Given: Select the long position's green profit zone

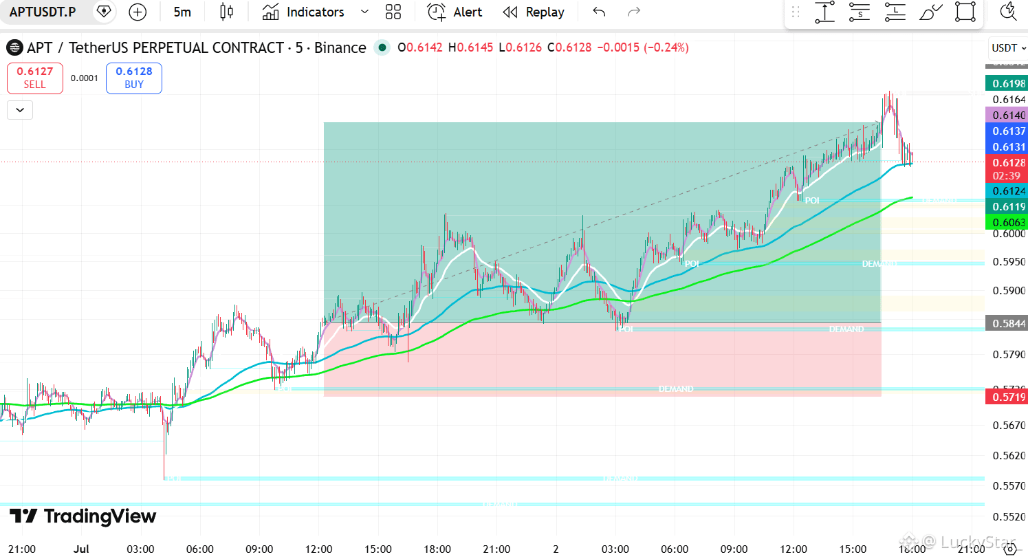Looking at the screenshot, I should [602, 223].
